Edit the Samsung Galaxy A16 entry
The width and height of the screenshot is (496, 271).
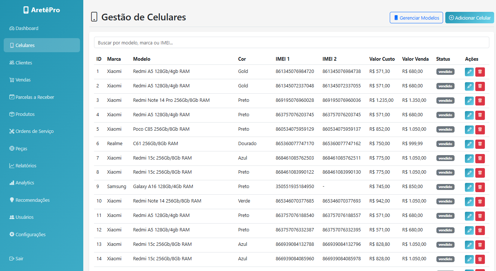(x=469, y=187)
